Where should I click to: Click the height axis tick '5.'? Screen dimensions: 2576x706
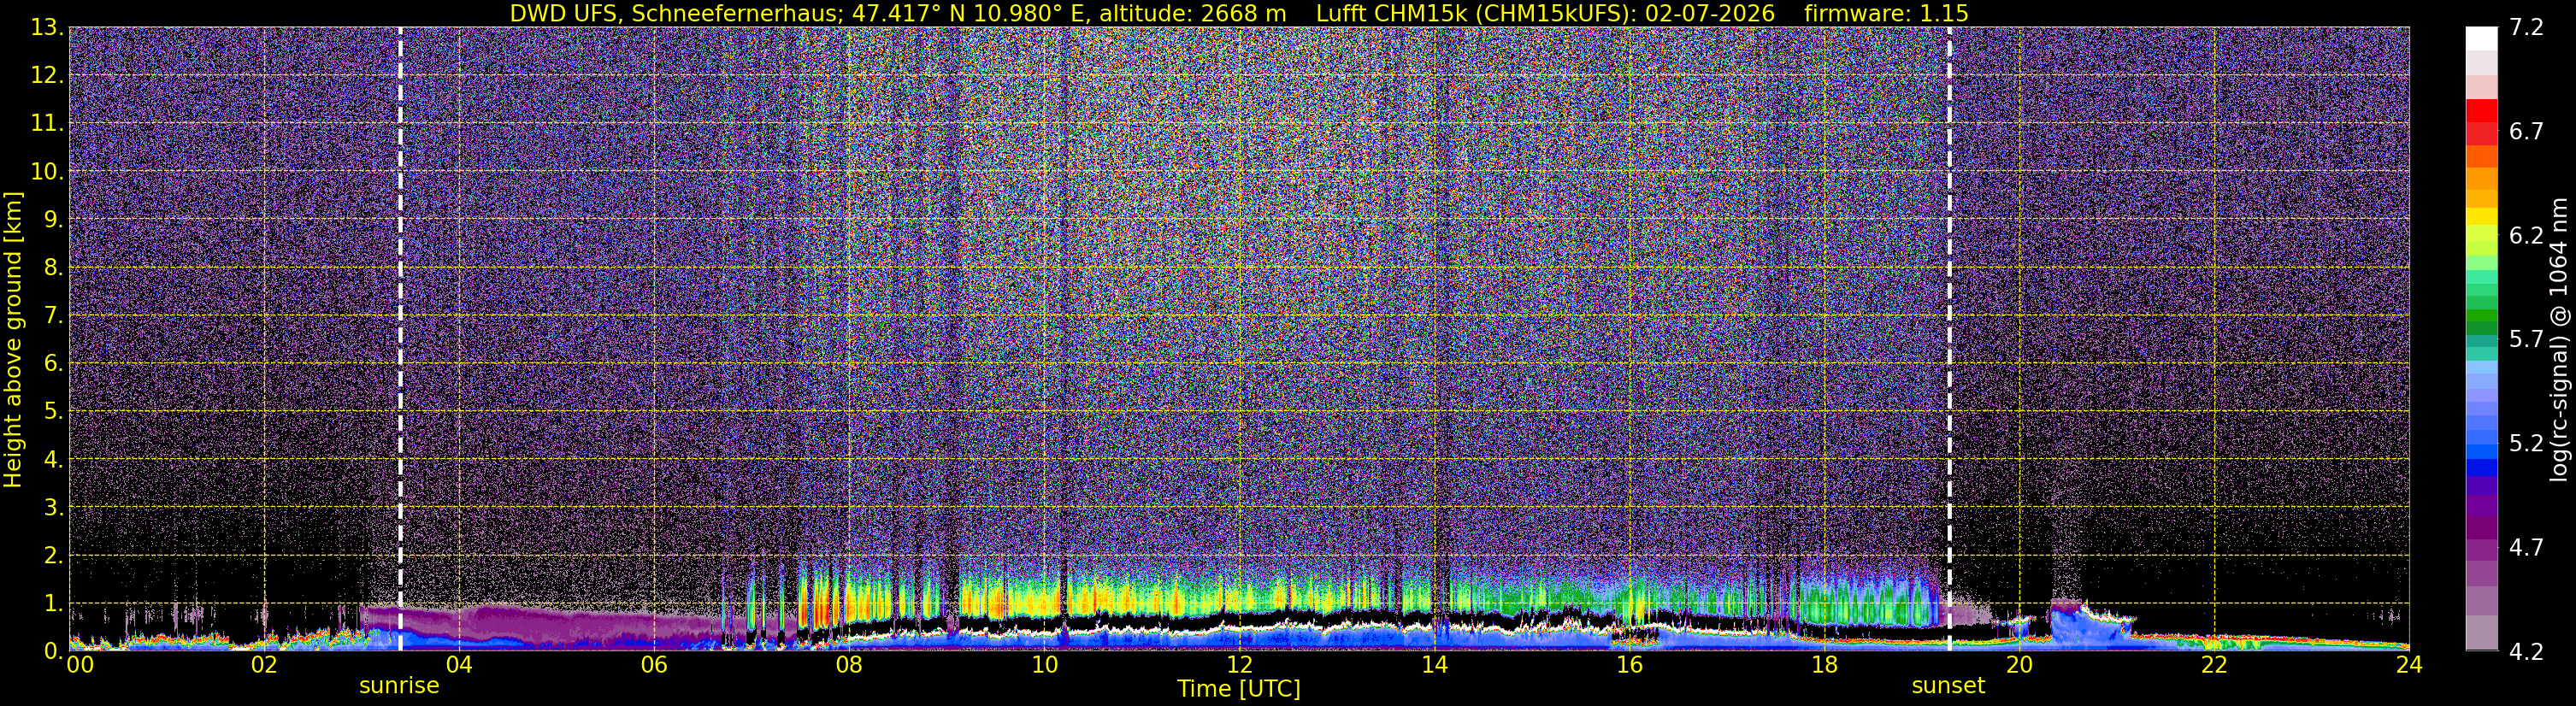point(54,412)
